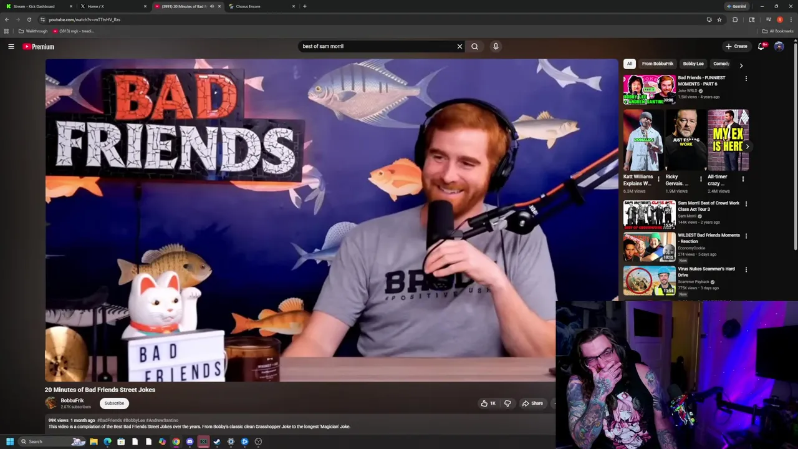This screenshot has height=449, width=798.
Task: Reload the current page
Action: point(29,19)
